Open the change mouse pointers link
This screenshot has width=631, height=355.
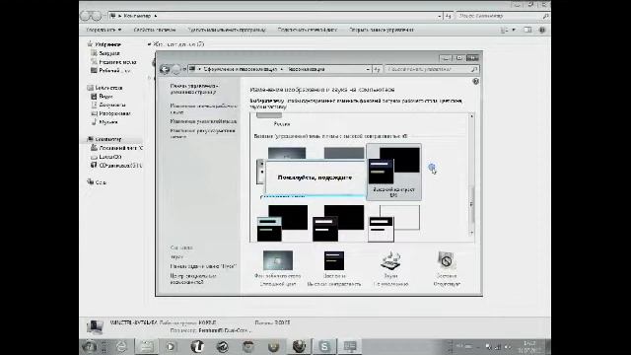pos(203,121)
